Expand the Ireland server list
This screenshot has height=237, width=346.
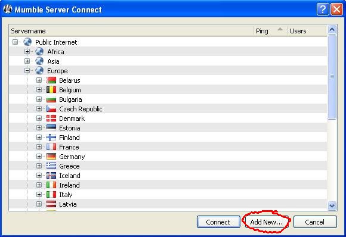point(39,185)
